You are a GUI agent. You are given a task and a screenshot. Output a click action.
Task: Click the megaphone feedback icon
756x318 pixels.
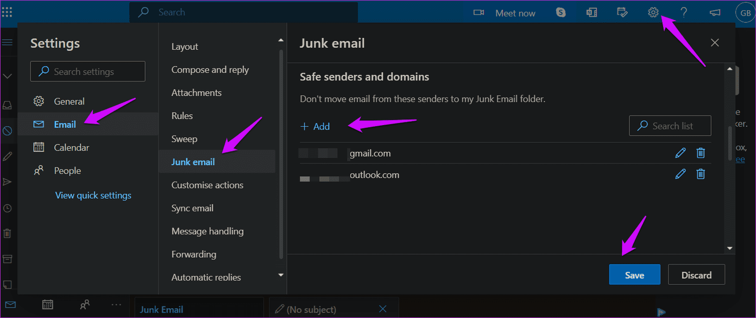point(715,12)
